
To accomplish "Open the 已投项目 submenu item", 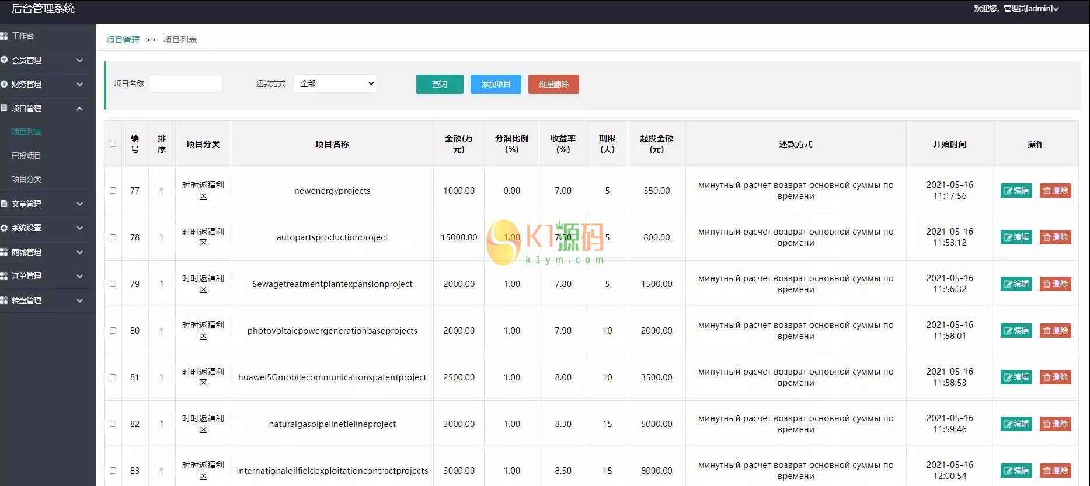I will (x=26, y=156).
